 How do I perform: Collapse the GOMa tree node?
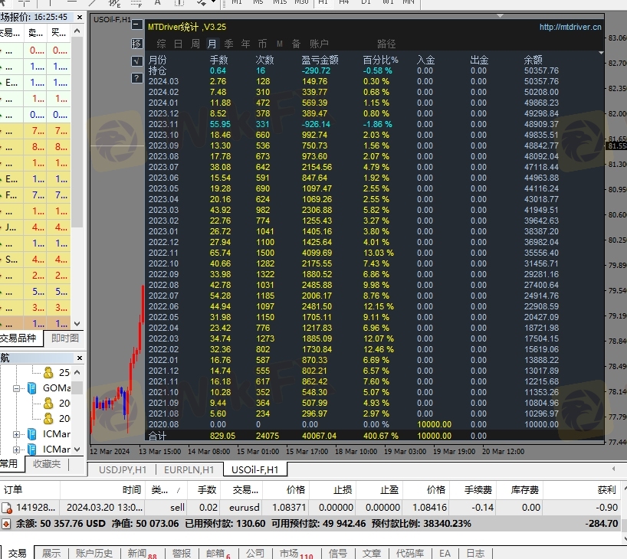click(16, 388)
